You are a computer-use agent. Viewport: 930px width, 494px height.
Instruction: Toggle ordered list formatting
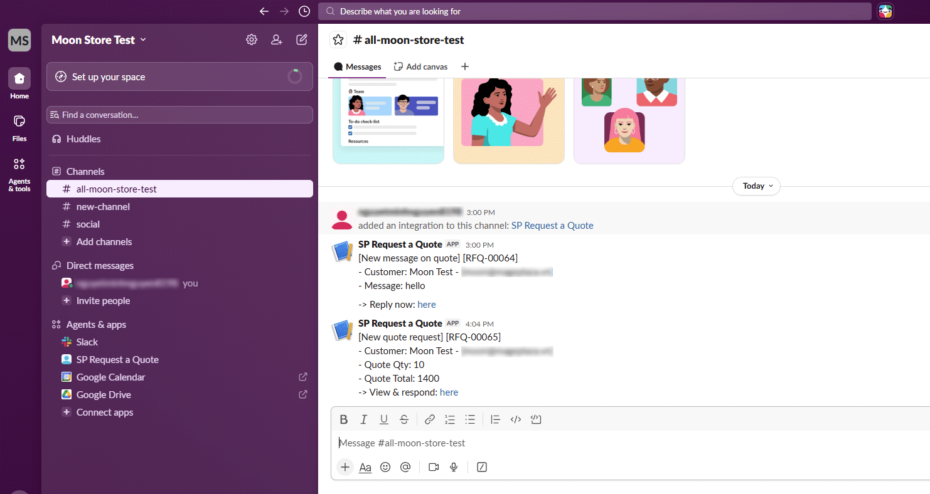pyautogui.click(x=450, y=419)
